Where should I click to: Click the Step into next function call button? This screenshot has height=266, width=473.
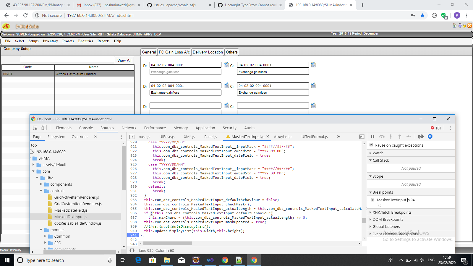(x=391, y=137)
